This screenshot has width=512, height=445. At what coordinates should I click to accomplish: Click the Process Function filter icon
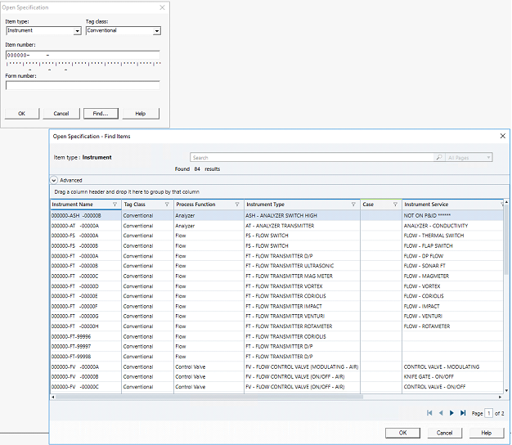pos(237,205)
